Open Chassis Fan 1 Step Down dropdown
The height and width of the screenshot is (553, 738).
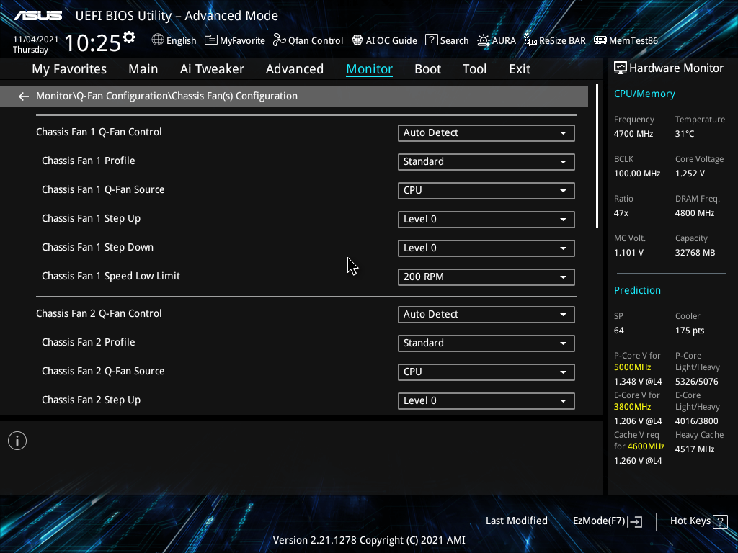(x=486, y=248)
